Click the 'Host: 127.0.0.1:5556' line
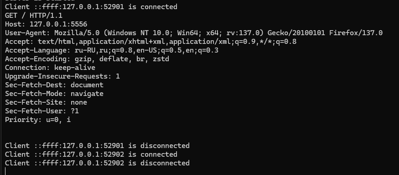The width and height of the screenshot is (399, 175). tap(46, 24)
